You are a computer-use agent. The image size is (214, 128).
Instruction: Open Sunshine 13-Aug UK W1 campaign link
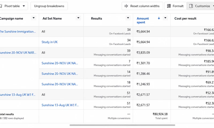(17, 95)
